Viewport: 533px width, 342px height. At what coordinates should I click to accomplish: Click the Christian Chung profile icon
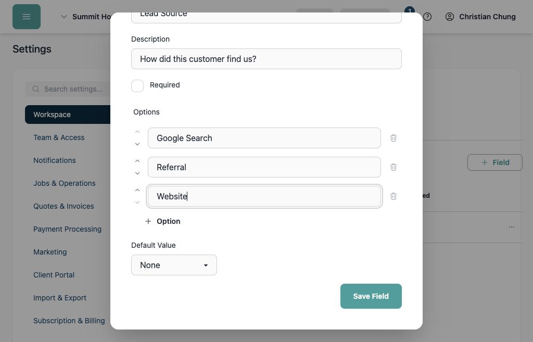pyautogui.click(x=449, y=17)
